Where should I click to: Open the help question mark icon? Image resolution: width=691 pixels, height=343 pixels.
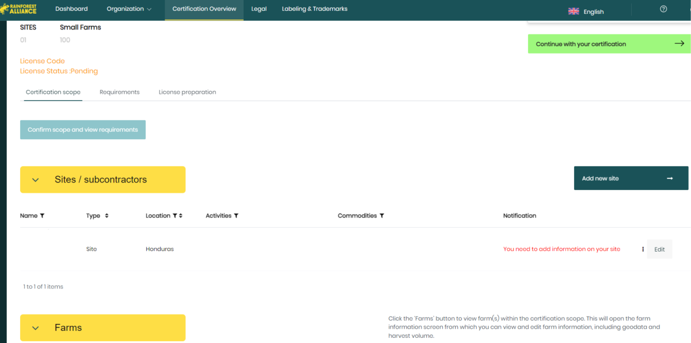pyautogui.click(x=663, y=9)
